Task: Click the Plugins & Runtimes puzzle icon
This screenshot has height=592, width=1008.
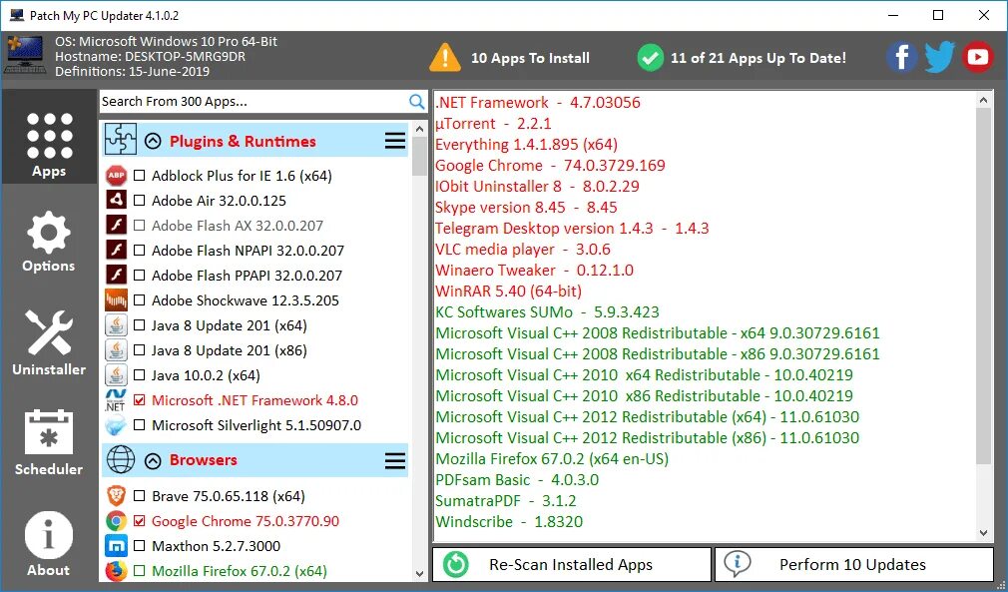Action: pyautogui.click(x=120, y=140)
